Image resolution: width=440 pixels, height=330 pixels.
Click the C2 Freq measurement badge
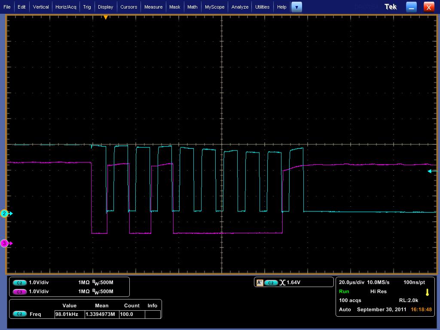[x=20, y=314]
